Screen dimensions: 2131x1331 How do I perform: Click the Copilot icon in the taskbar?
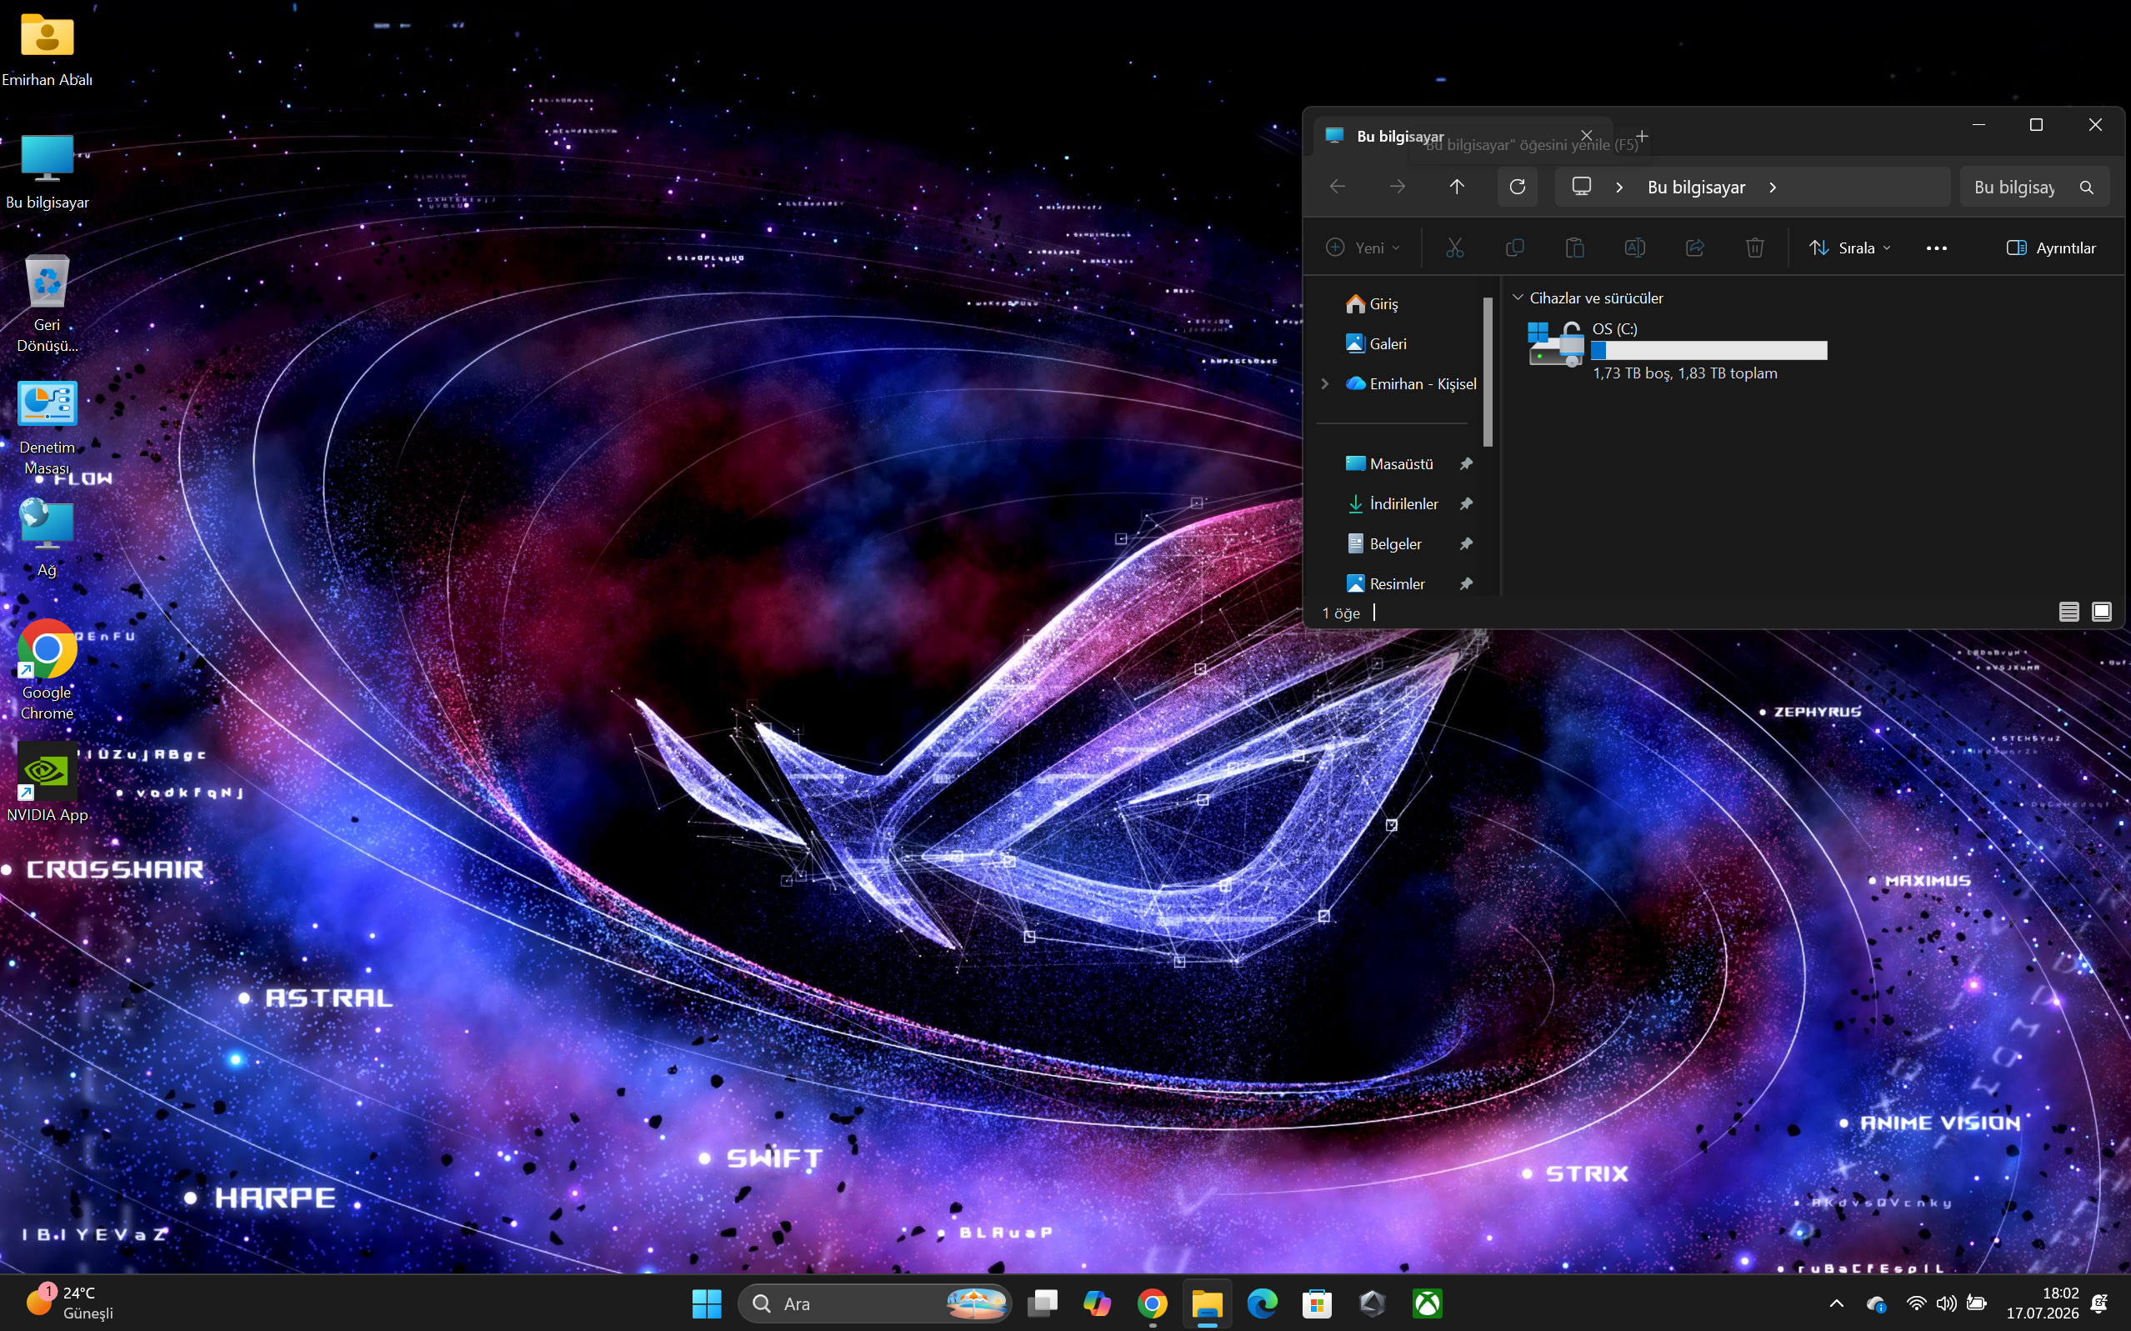(x=1097, y=1303)
